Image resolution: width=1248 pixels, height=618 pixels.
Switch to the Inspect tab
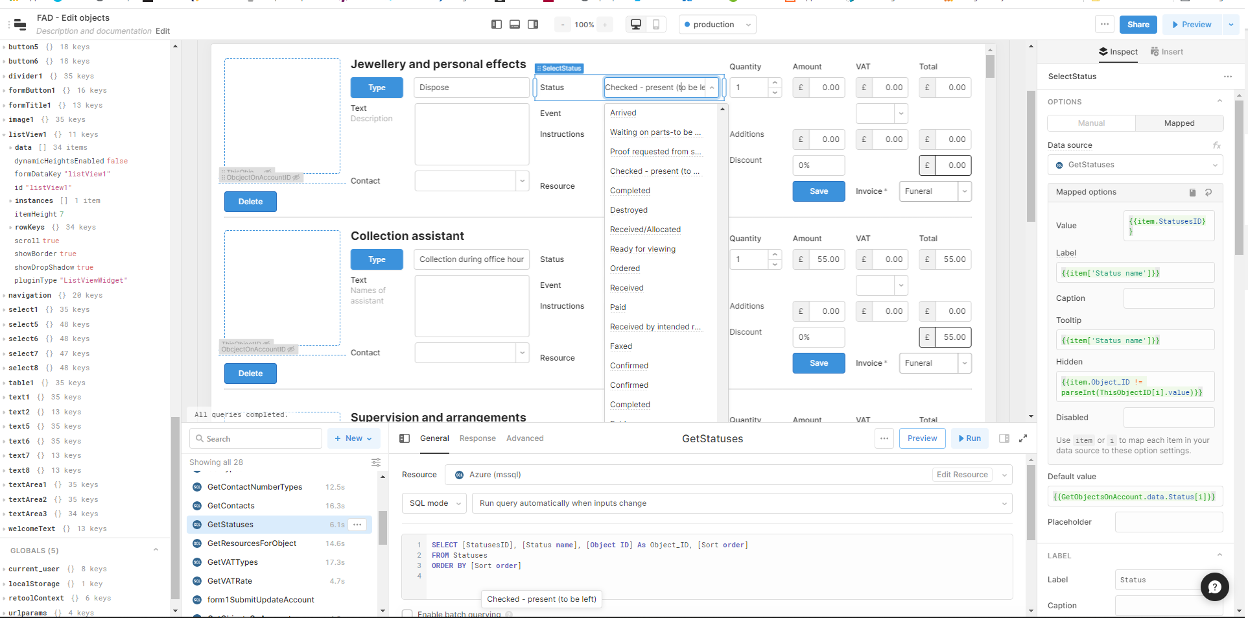click(1118, 52)
